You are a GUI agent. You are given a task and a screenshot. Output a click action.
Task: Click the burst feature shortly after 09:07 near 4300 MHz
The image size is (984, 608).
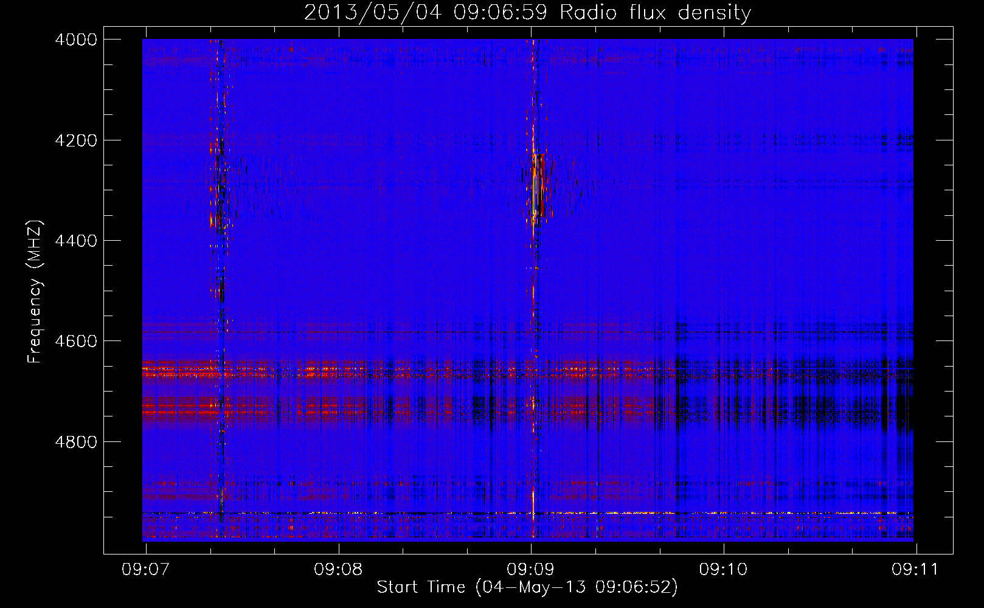220,185
